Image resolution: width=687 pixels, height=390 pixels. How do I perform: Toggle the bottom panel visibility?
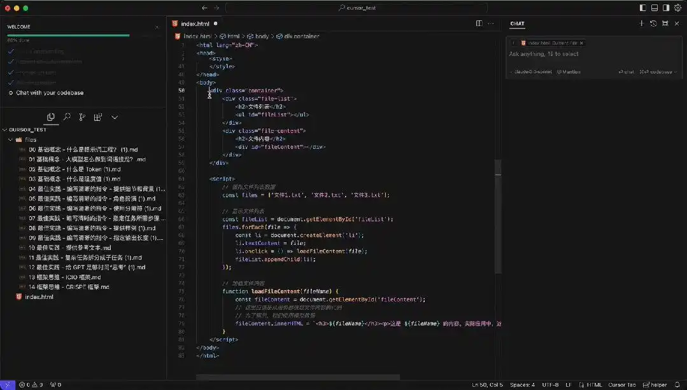(655, 7)
